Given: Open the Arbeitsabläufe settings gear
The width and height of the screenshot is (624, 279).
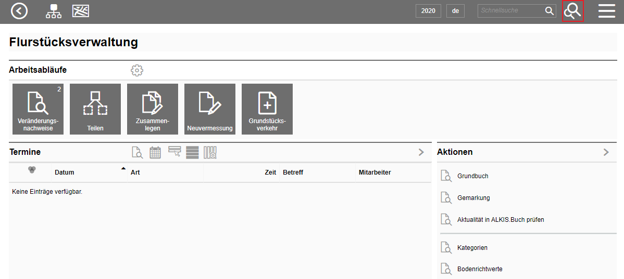Looking at the screenshot, I should (x=137, y=70).
